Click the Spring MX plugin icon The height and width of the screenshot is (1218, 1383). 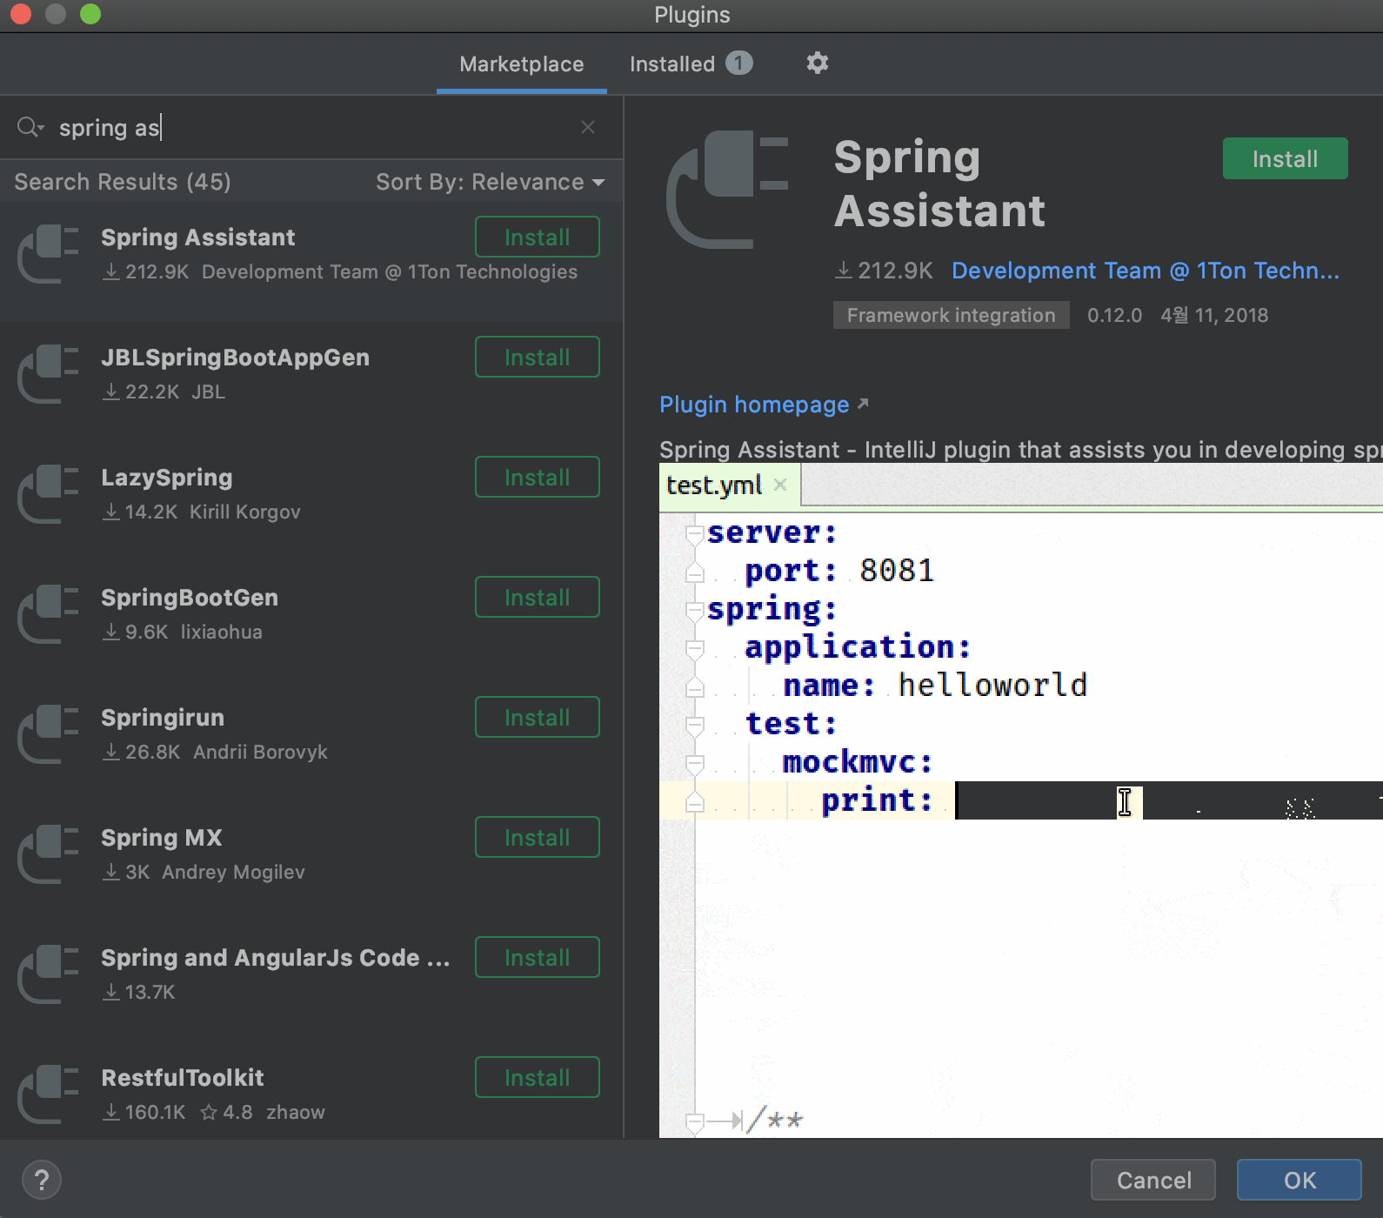coord(49,854)
